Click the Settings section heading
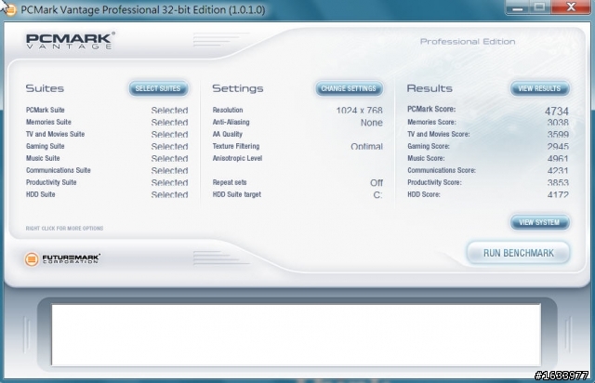Image resolution: width=595 pixels, height=383 pixels. point(238,88)
